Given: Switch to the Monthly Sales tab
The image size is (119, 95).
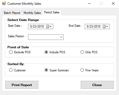Looking at the screenshot, I should tap(32, 13).
